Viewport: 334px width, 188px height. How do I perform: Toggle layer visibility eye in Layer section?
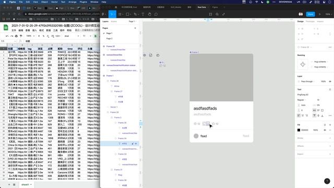point(330,81)
